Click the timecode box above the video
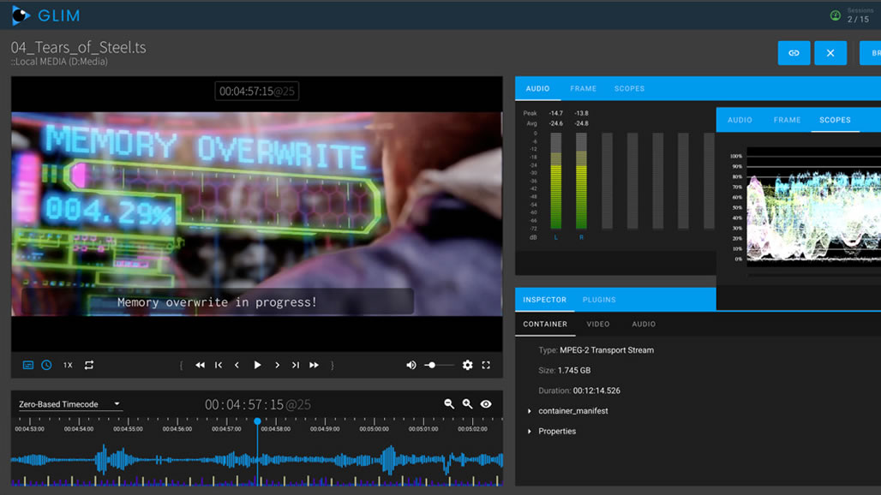This screenshot has width=881, height=495. pyautogui.click(x=257, y=92)
